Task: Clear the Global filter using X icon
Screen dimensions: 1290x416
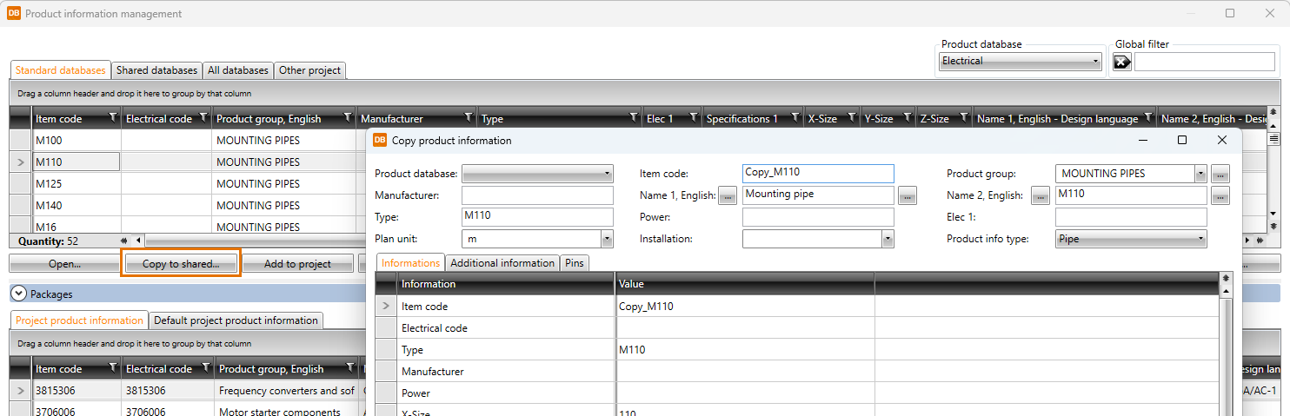Action: pos(1122,62)
